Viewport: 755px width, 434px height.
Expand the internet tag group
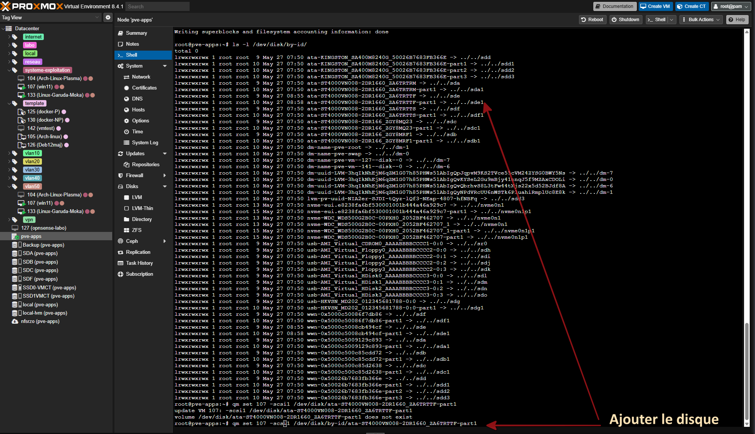point(9,37)
